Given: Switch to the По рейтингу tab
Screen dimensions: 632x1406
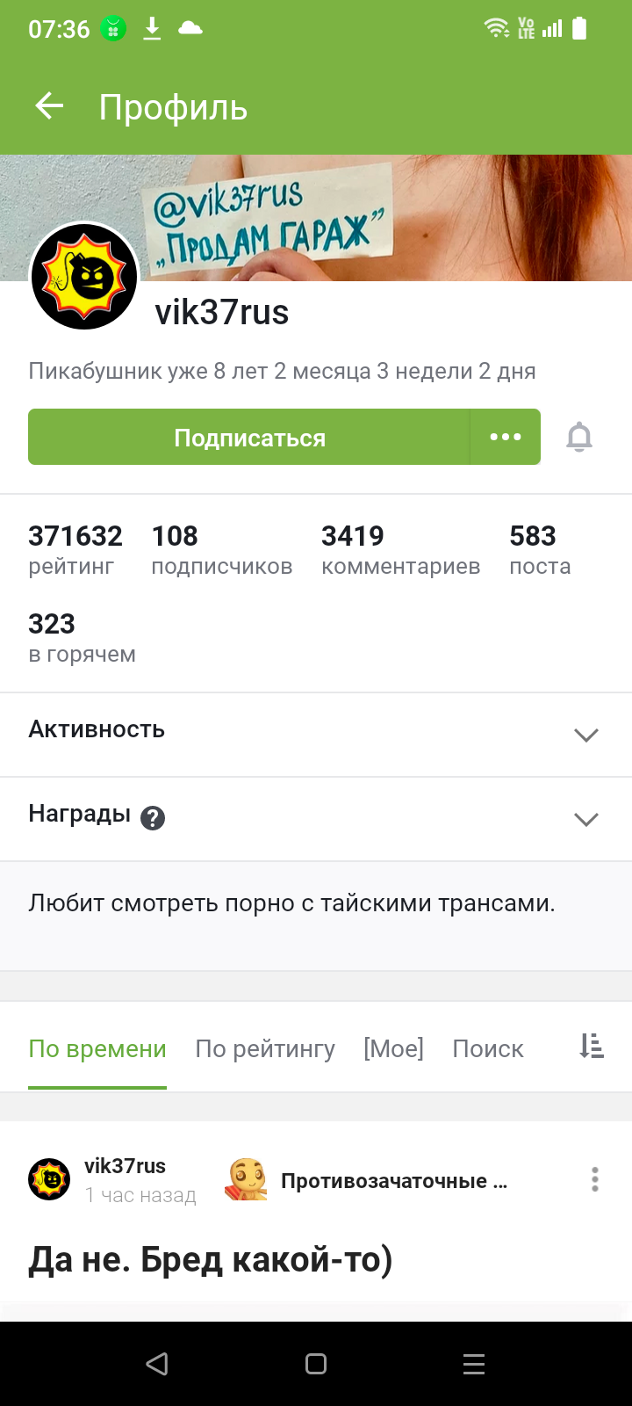Looking at the screenshot, I should pos(265,1048).
